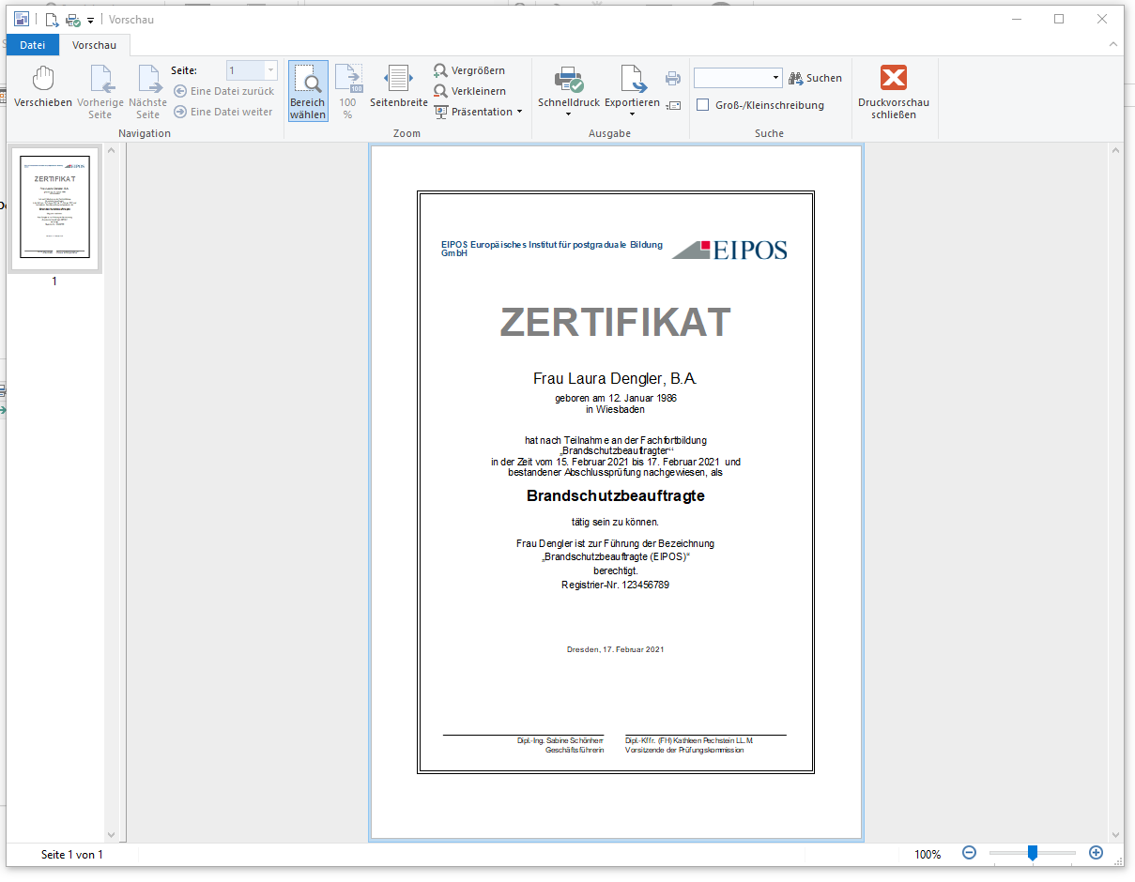Click 'geboren am 12. Januar 1986' text
This screenshot has width=1135, height=882.
pyautogui.click(x=615, y=398)
